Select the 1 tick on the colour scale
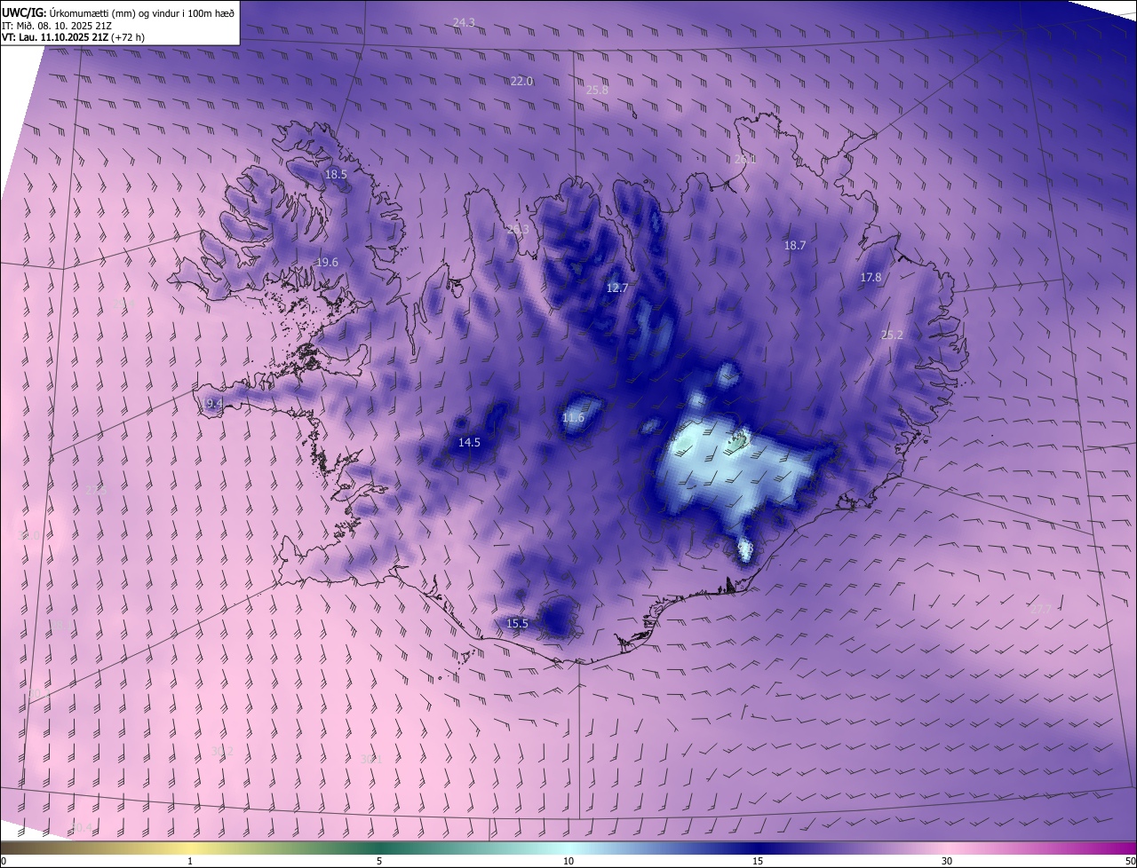The image size is (1137, 868). (x=190, y=861)
